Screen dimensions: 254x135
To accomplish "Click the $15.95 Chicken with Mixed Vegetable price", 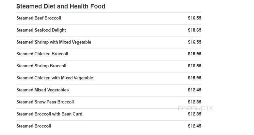I will [195, 78].
